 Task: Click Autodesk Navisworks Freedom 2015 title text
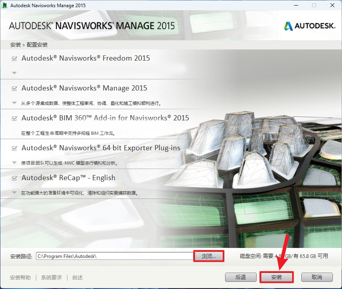(x=86, y=58)
